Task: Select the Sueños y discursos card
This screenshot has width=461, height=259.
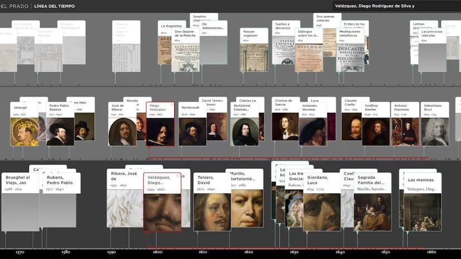Action: point(286,47)
